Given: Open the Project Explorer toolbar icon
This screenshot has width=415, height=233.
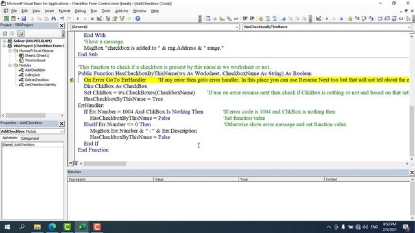Looking at the screenshot, I should [x=108, y=19].
